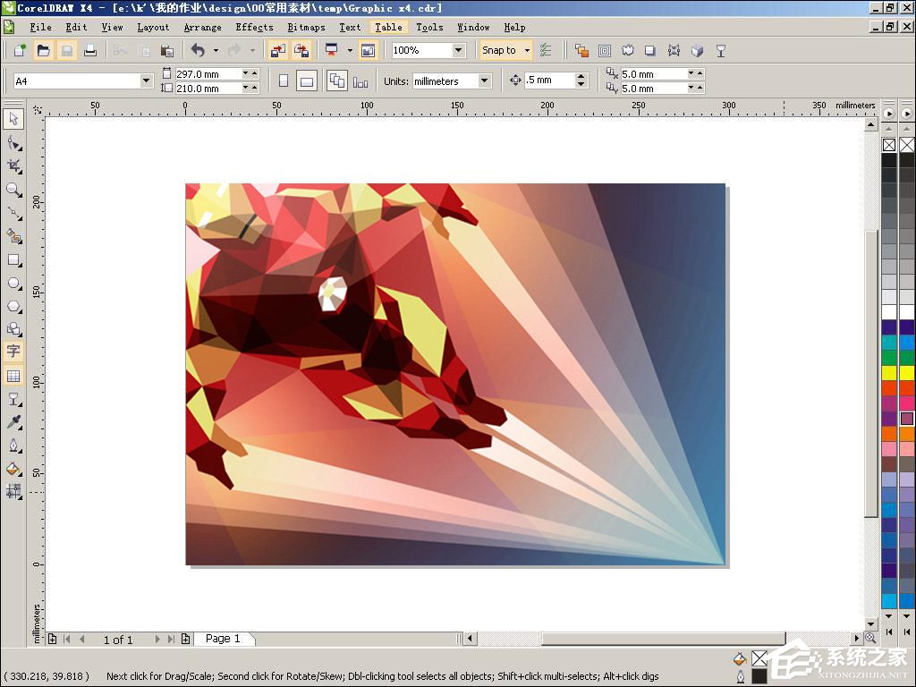Image resolution: width=916 pixels, height=687 pixels.
Task: Open the Application Launcher icon
Action: pyautogui.click(x=332, y=51)
